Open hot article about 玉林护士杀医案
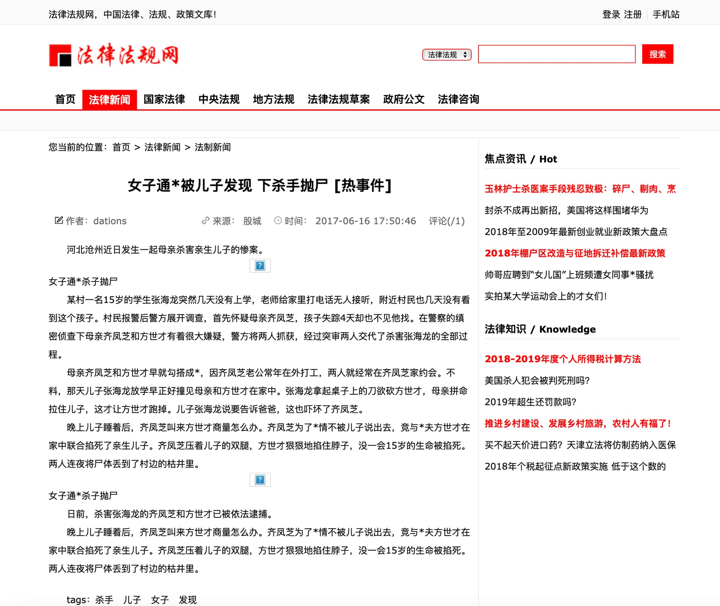Image resolution: width=720 pixels, height=606 pixels. coord(580,189)
